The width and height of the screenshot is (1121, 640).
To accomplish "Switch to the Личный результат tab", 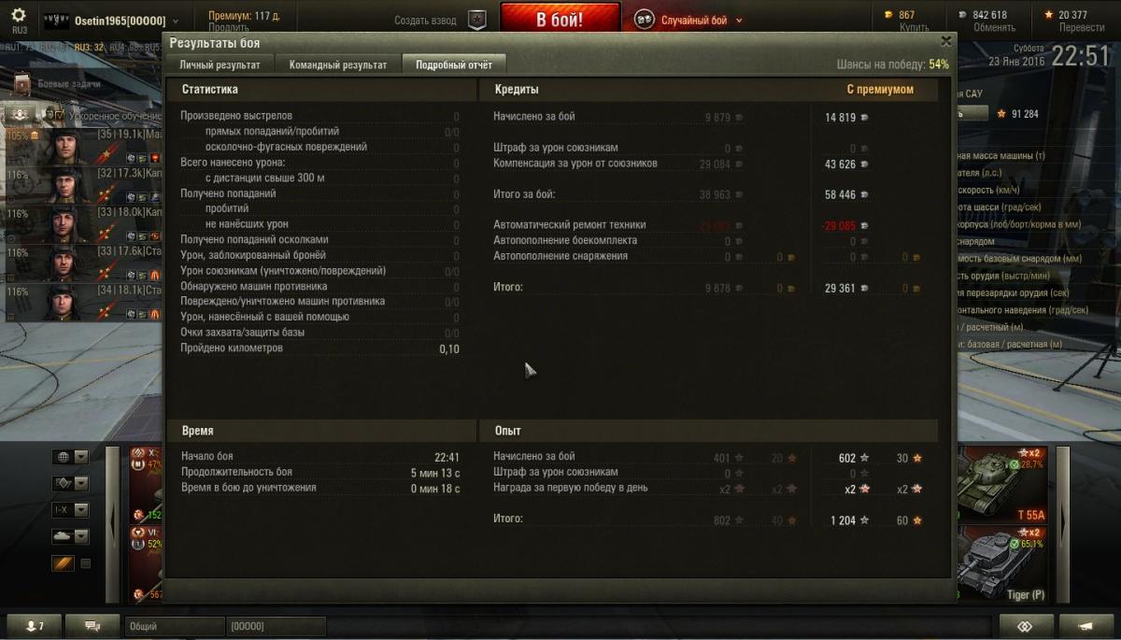I will tap(220, 64).
